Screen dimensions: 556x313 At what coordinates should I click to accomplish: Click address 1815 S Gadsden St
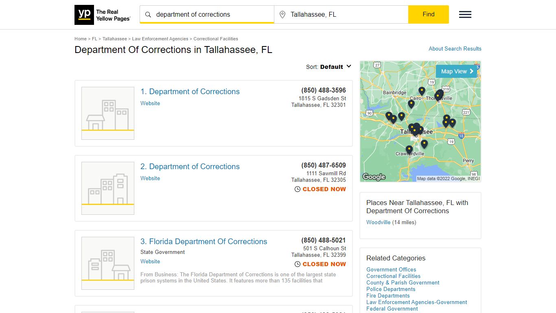tap(322, 99)
